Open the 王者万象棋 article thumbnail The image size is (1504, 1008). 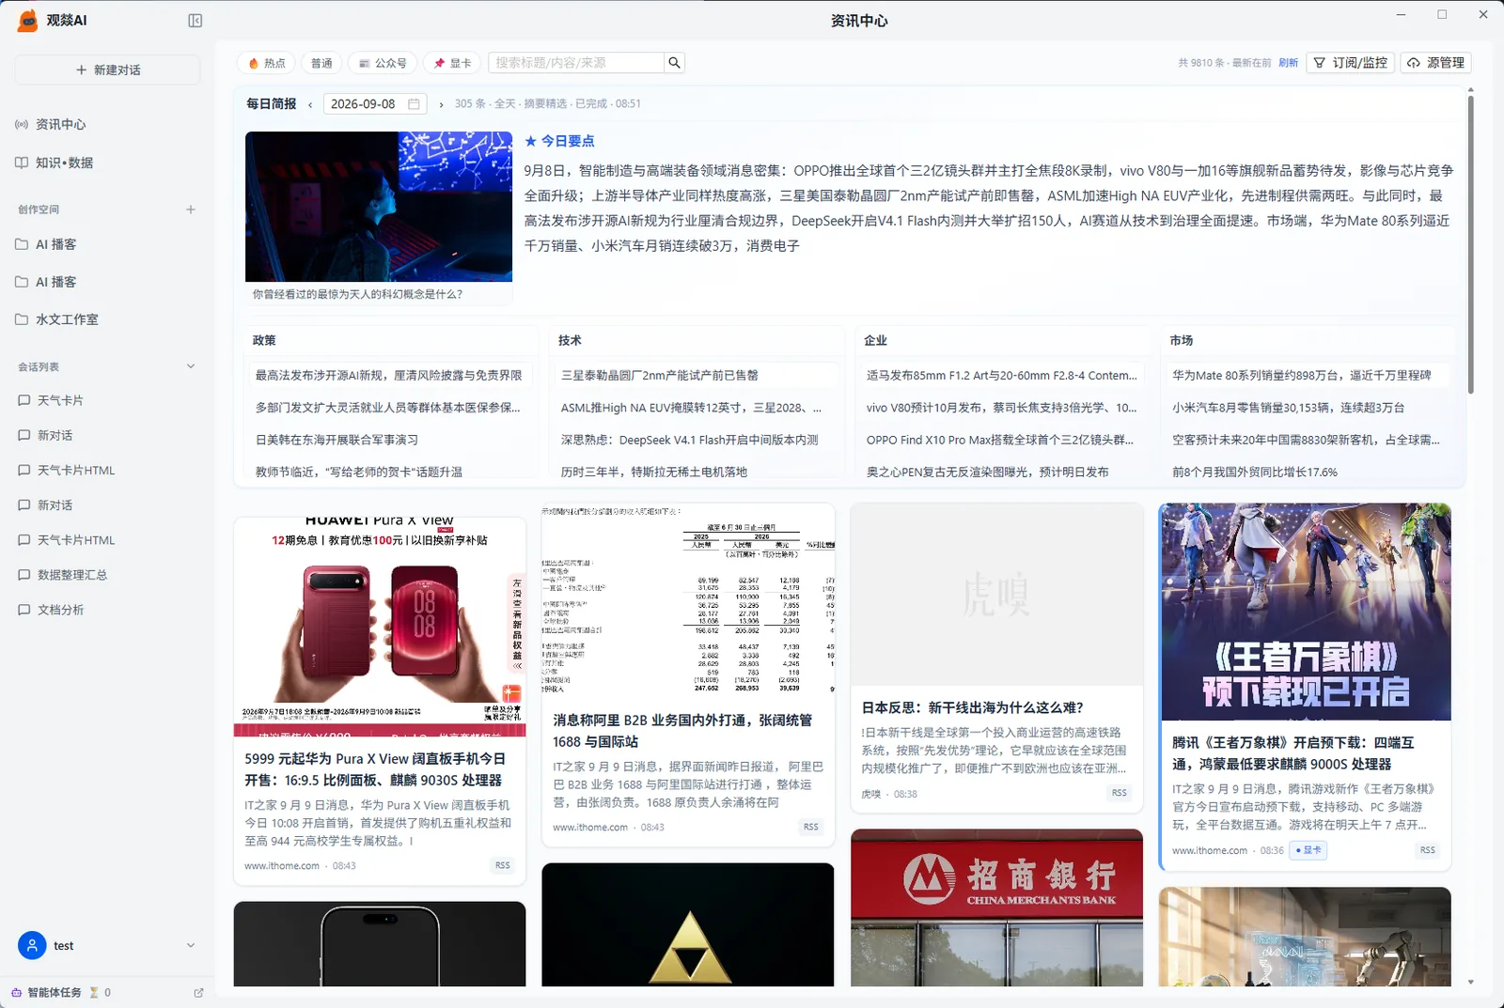1306,613
